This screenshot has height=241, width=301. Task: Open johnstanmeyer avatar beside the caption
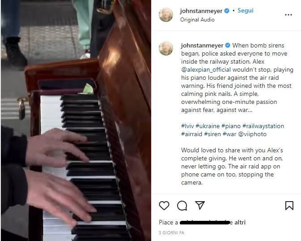point(166,48)
